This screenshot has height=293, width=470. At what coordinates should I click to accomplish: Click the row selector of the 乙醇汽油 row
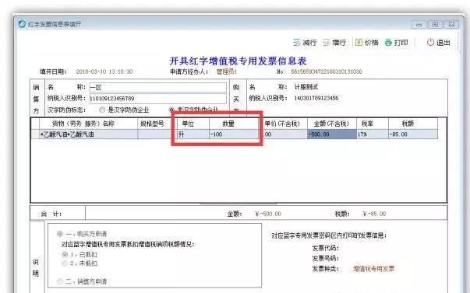35,134
